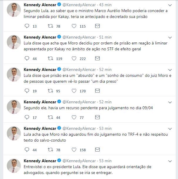Like the tweet with 170 likes
The image size is (178, 179).
(x=74, y=91)
